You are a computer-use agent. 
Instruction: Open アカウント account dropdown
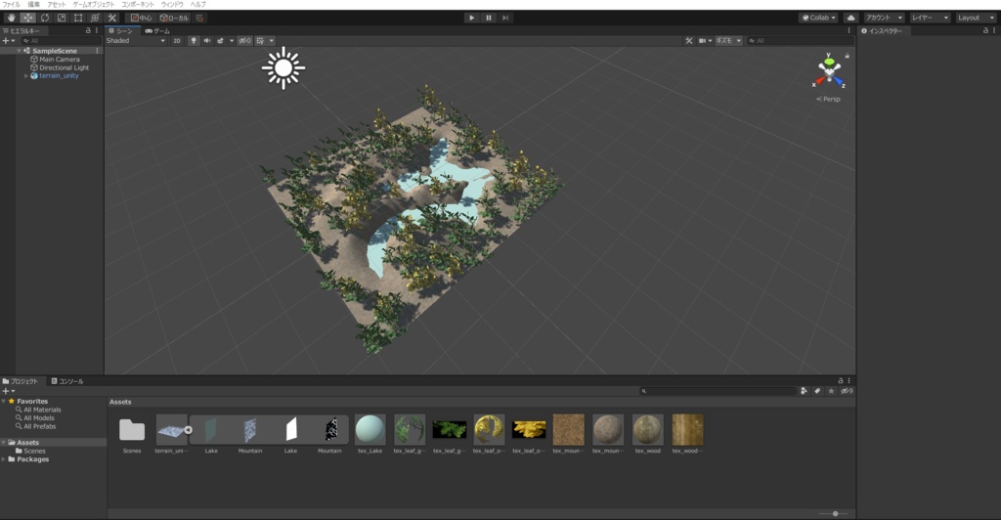(884, 18)
